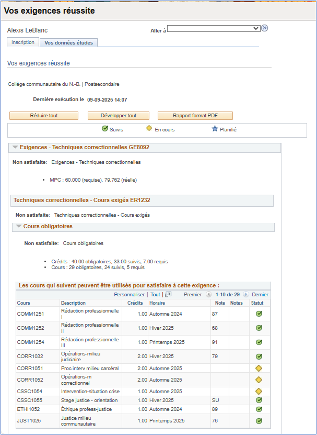Screen dimensions: 317x435
Task: Click the Personnaliser link
Action: (129, 295)
